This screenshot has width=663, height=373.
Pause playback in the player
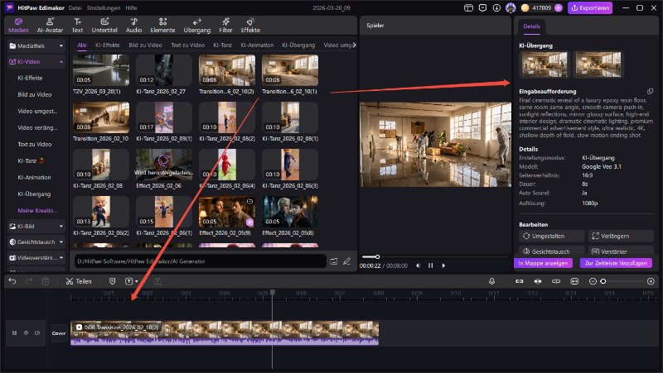(x=430, y=265)
